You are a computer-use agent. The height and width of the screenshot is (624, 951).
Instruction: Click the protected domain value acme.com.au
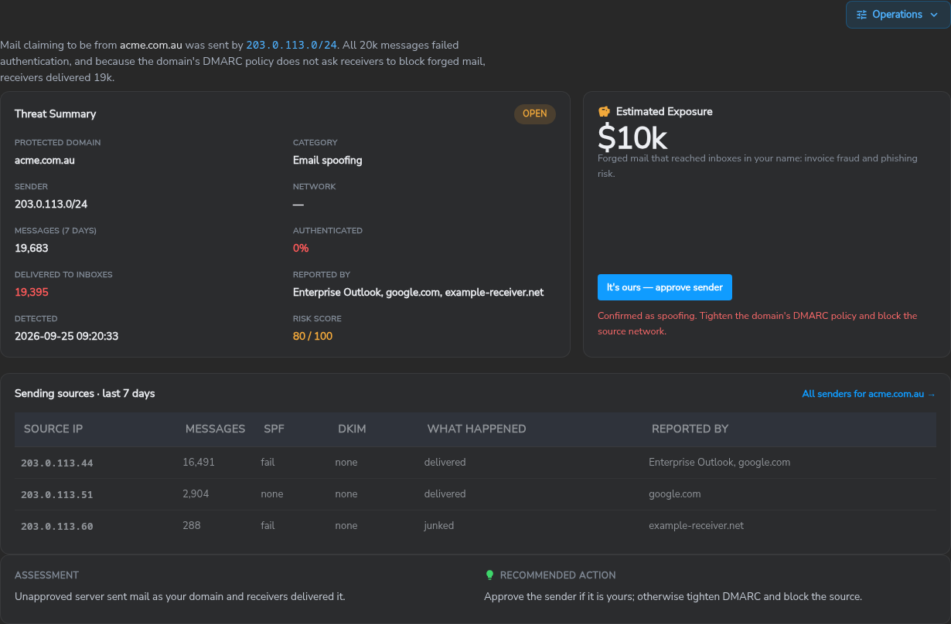[x=45, y=161]
